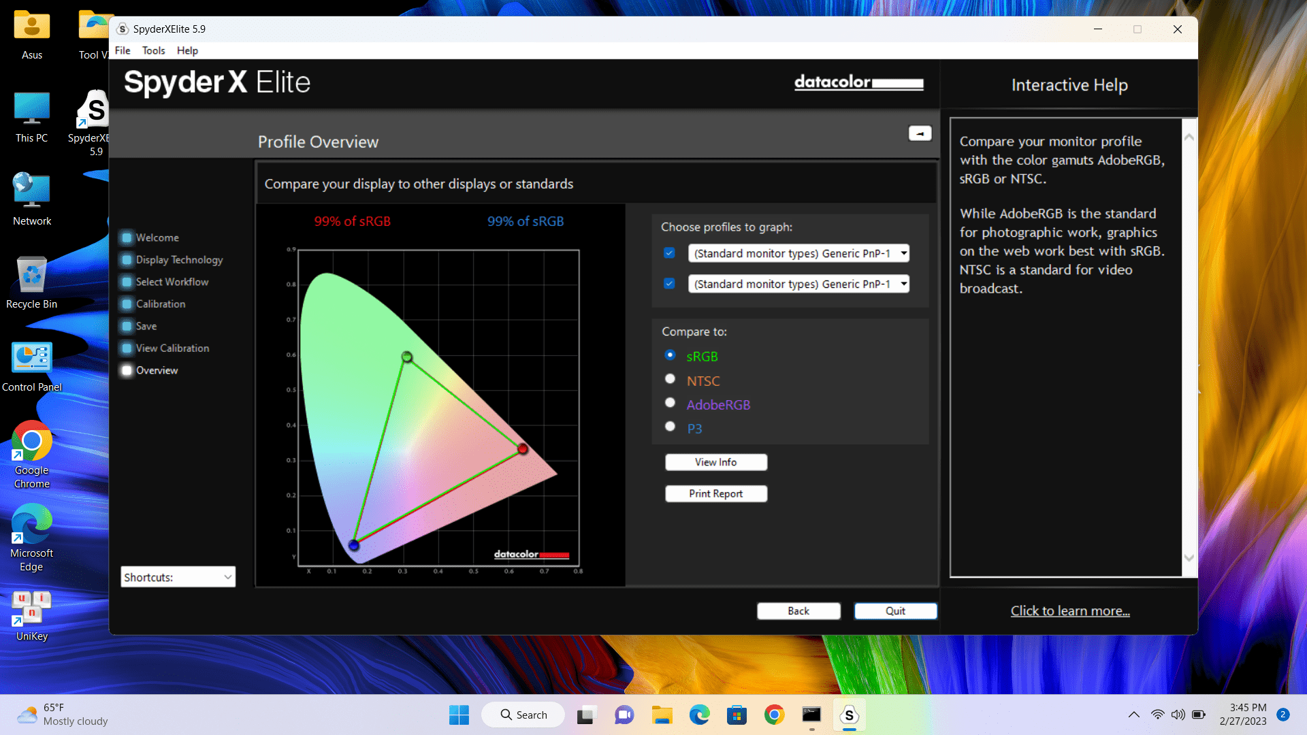Image resolution: width=1307 pixels, height=735 pixels.
Task: Click the Interactive Help scroll up arrow
Action: click(1189, 137)
